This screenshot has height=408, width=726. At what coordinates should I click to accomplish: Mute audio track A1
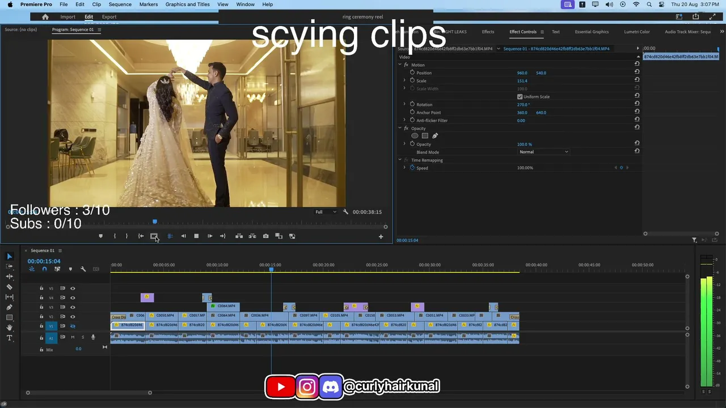tap(73, 337)
